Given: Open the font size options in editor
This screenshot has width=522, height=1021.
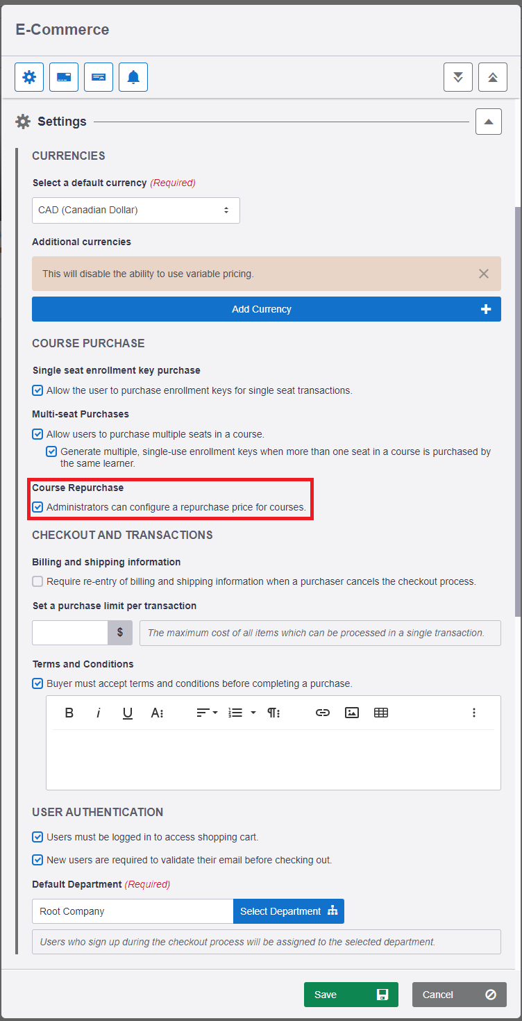Looking at the screenshot, I should [x=157, y=713].
